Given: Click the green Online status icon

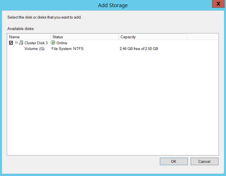Looking at the screenshot, I should [x=53, y=43].
